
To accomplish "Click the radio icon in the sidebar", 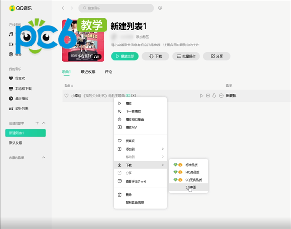I will 11,54.
